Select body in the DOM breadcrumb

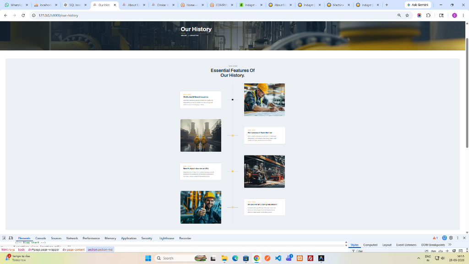tap(22, 249)
